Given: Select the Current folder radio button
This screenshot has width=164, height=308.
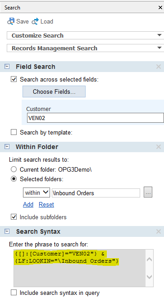Looking at the screenshot, I should pos(14,169).
